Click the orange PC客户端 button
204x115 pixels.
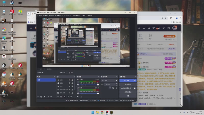click(x=169, y=36)
